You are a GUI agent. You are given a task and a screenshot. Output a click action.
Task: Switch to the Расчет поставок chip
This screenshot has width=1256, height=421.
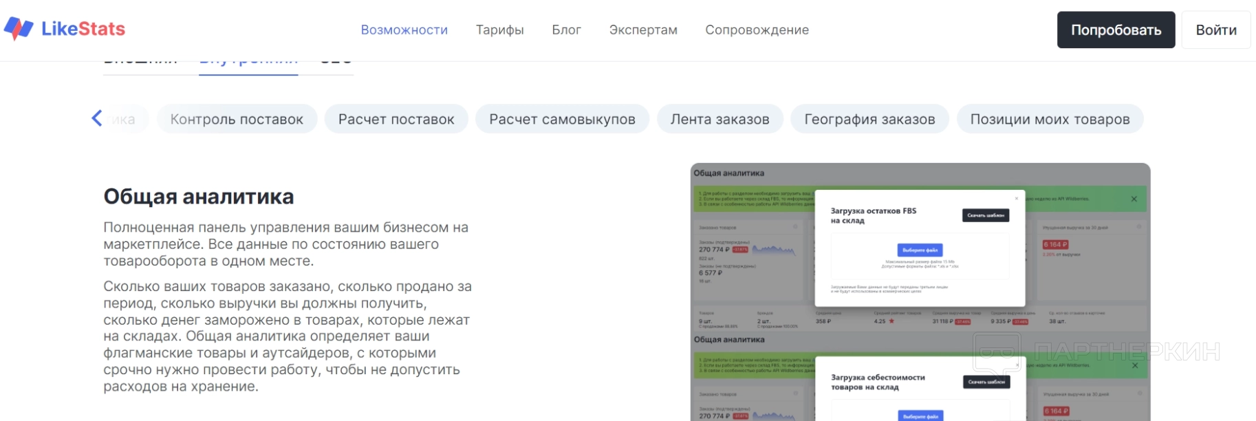[396, 119]
